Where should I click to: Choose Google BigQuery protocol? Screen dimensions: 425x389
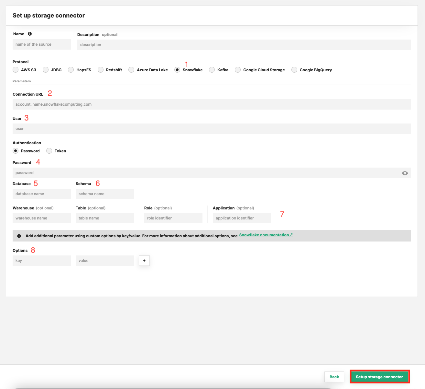[294, 70]
